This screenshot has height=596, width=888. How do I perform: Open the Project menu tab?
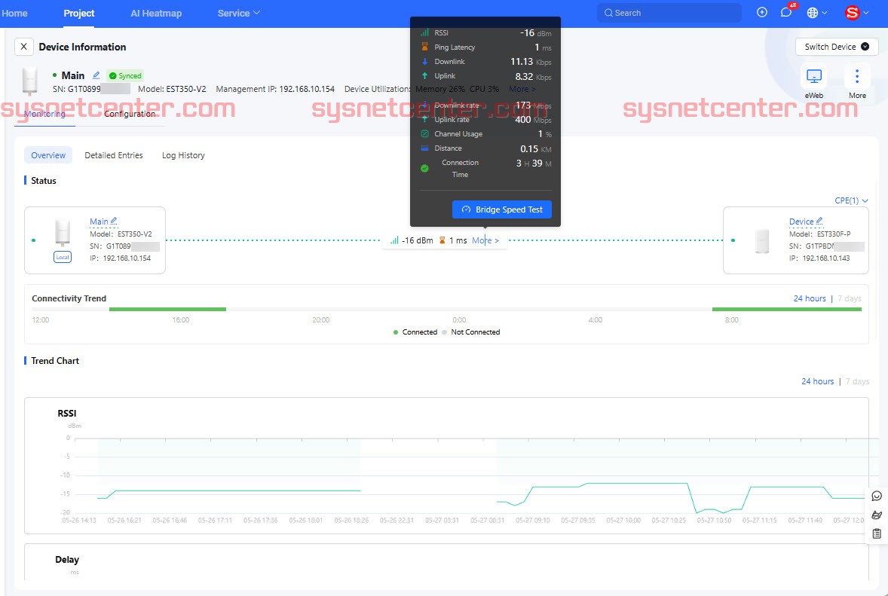78,13
